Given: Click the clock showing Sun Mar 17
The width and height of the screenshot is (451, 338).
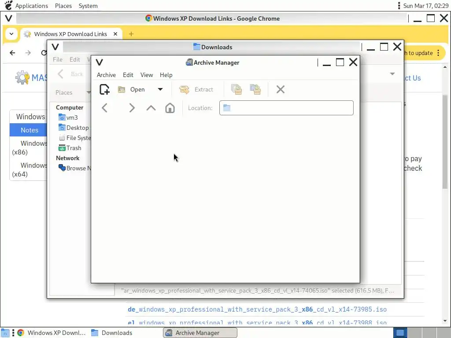Looking at the screenshot, I should [426, 6].
